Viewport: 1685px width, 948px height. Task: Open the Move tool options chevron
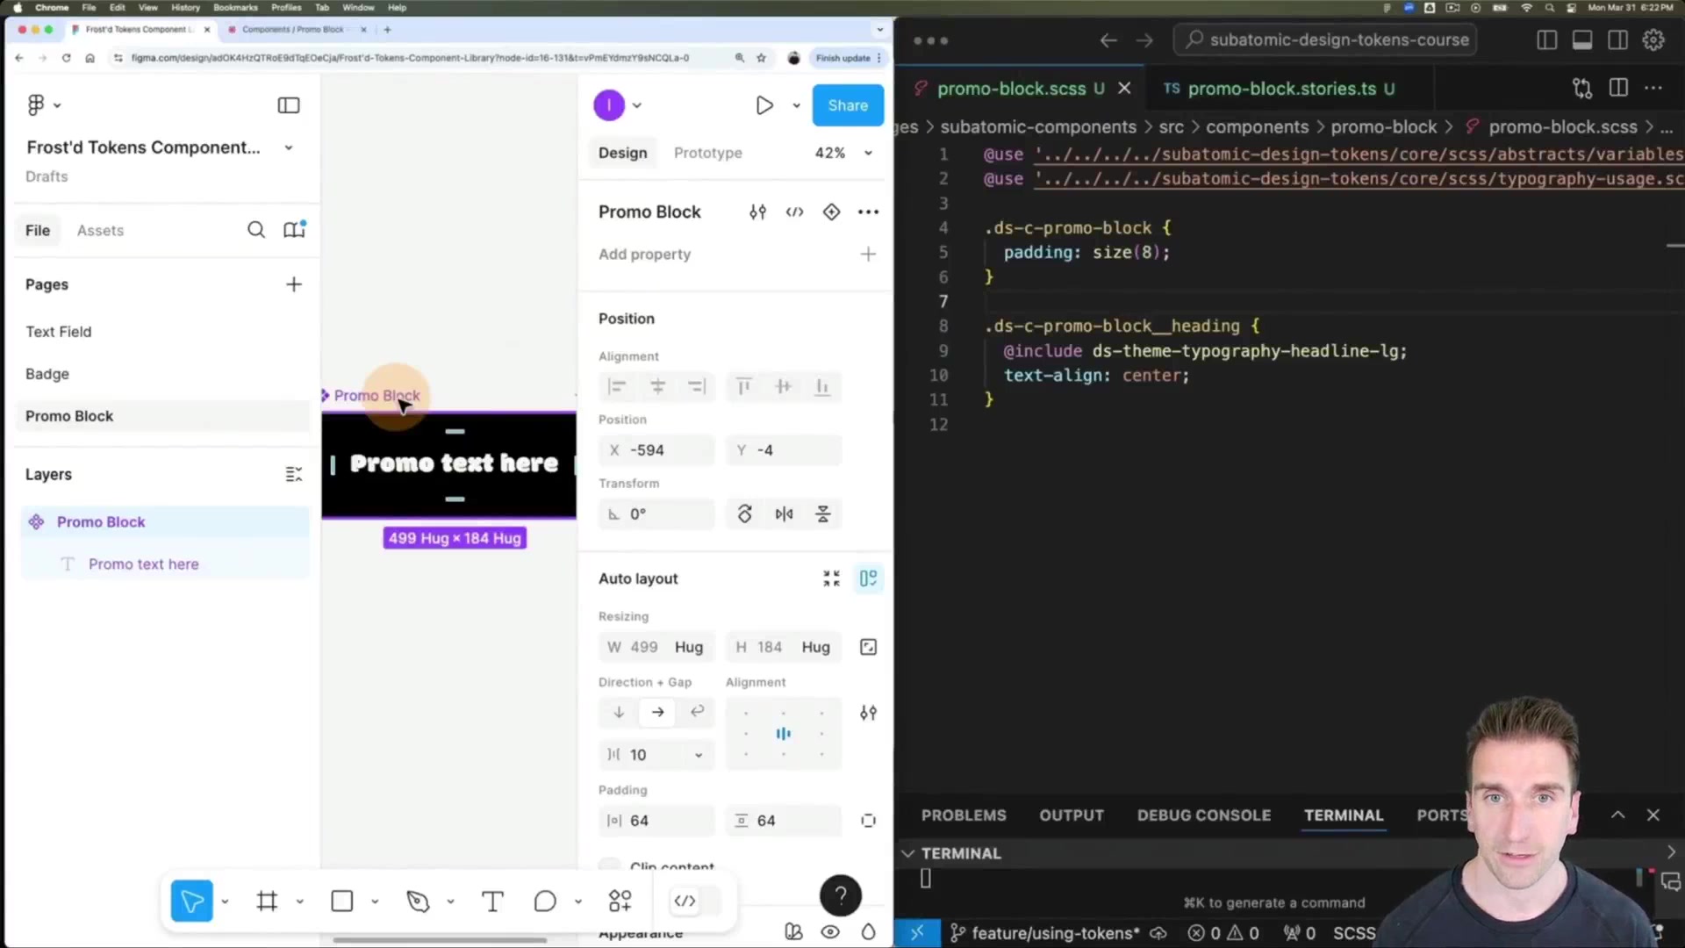[x=225, y=901]
